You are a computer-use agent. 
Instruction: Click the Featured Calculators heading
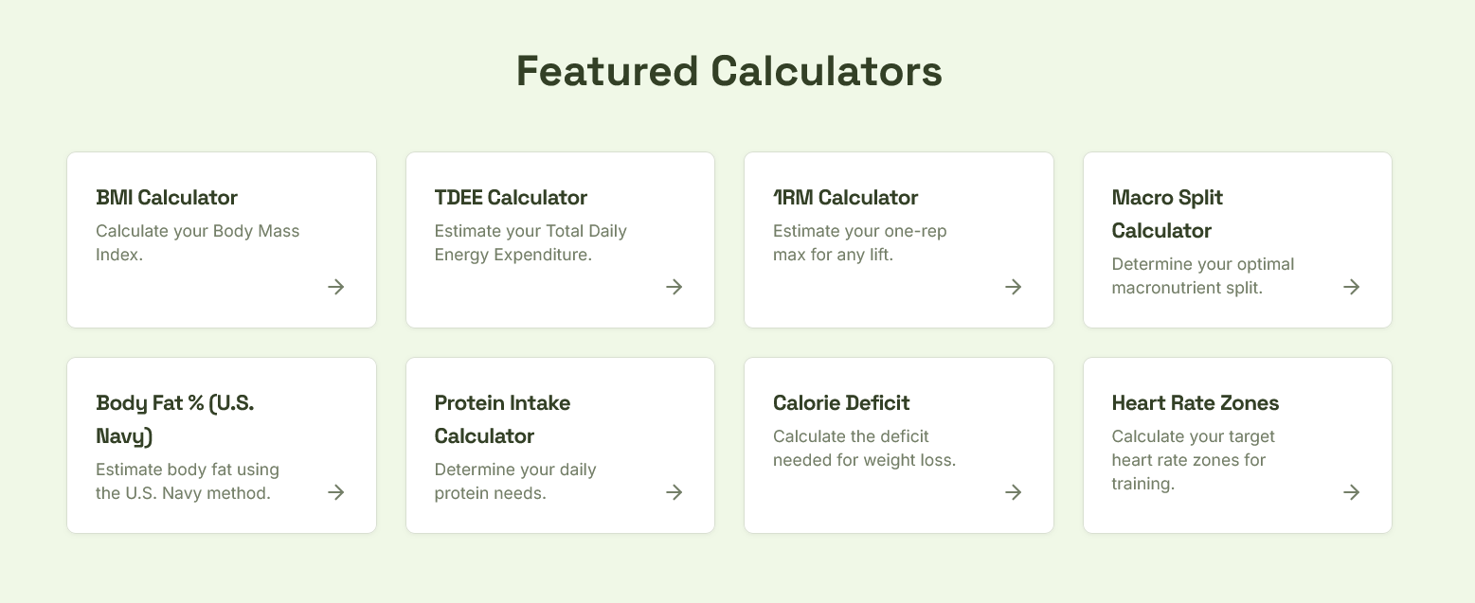729,71
